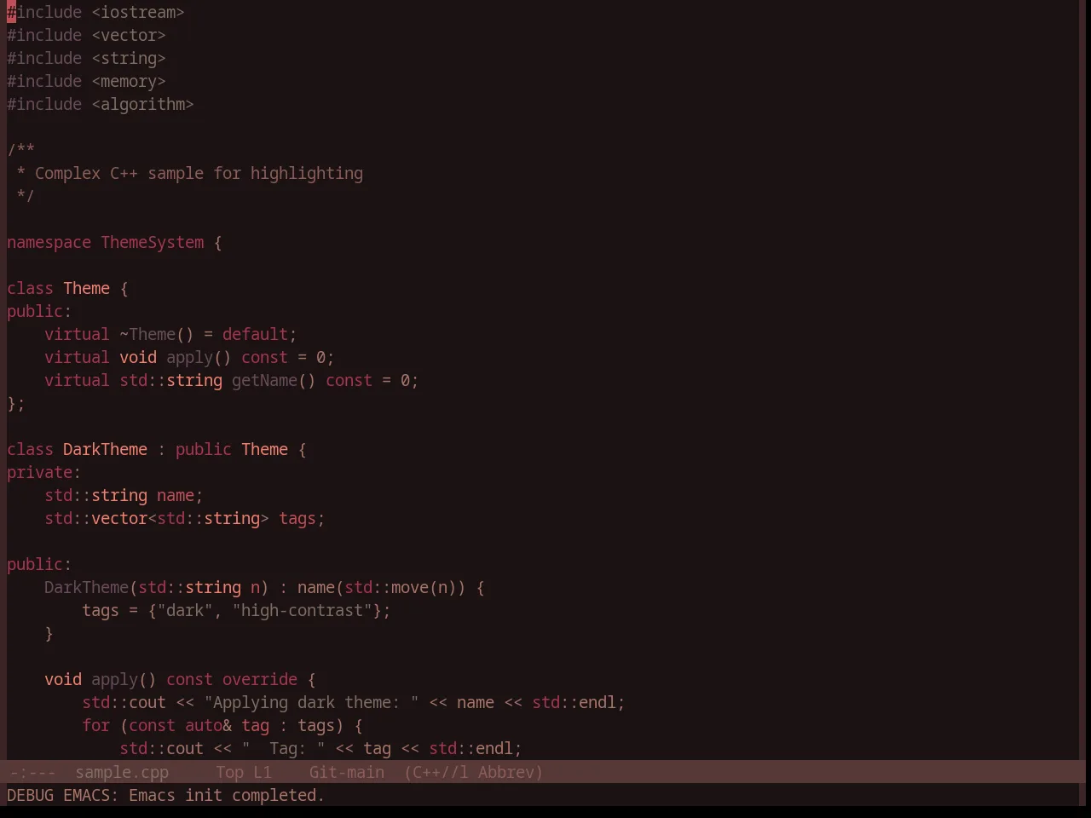Image resolution: width=1091 pixels, height=818 pixels.
Task: Click the buffer status dashes in mode line
Action: click(32, 772)
